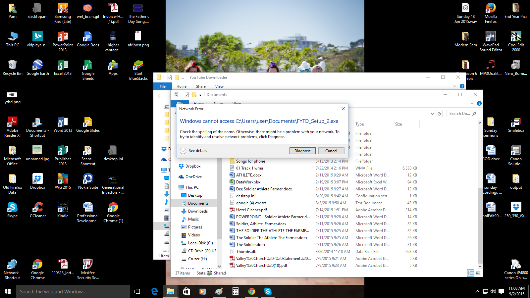Select the Start BlueStacks desktop icon
The height and width of the screenshot is (298, 530).
(x=138, y=70)
